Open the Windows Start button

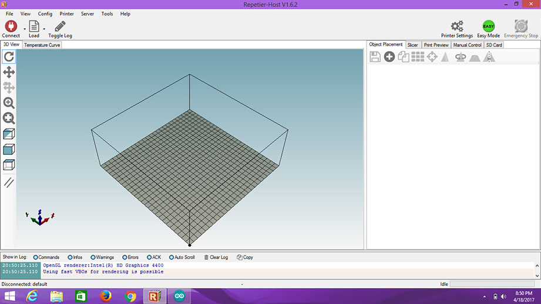[x=9, y=296]
